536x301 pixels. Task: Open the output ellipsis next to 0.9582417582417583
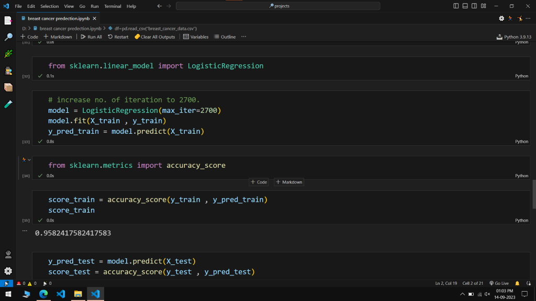[x=25, y=230]
